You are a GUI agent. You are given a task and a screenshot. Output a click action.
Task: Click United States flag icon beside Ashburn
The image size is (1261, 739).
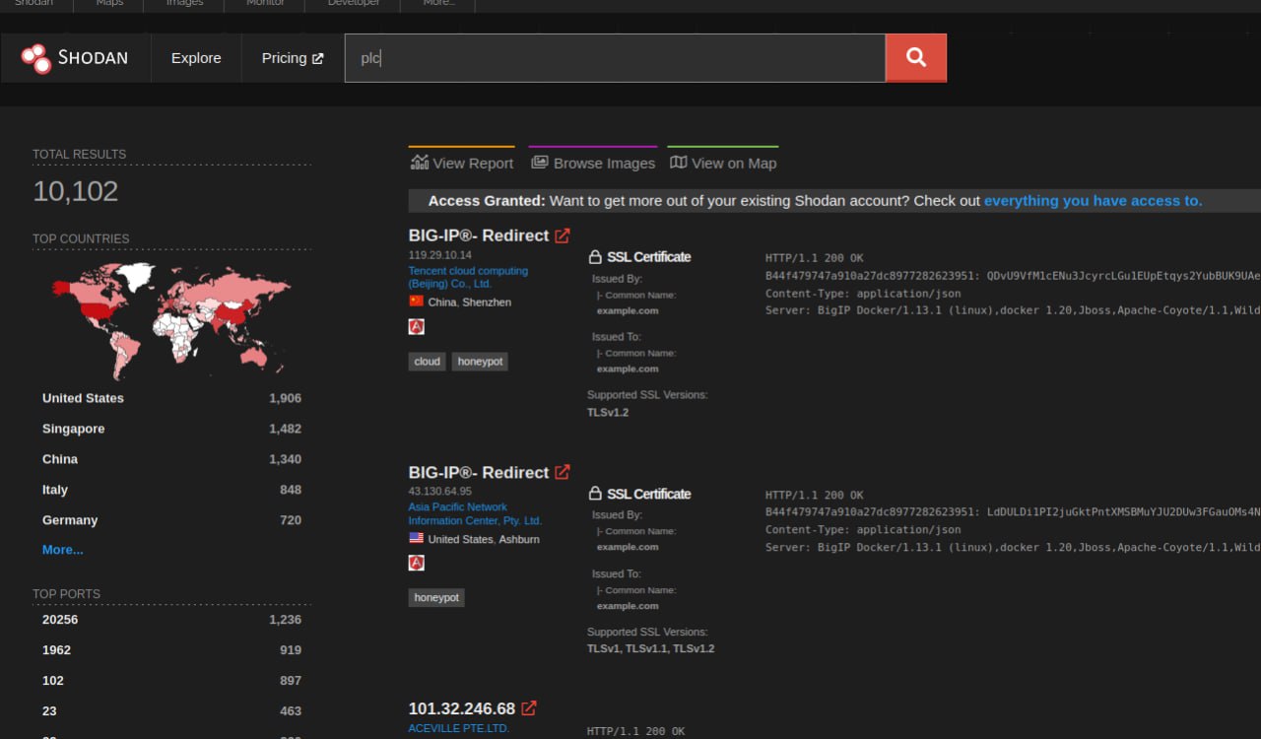click(x=416, y=538)
